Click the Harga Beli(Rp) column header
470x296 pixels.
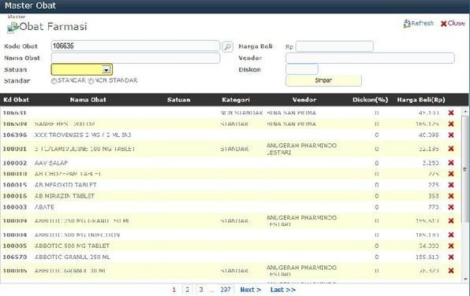[x=421, y=100]
